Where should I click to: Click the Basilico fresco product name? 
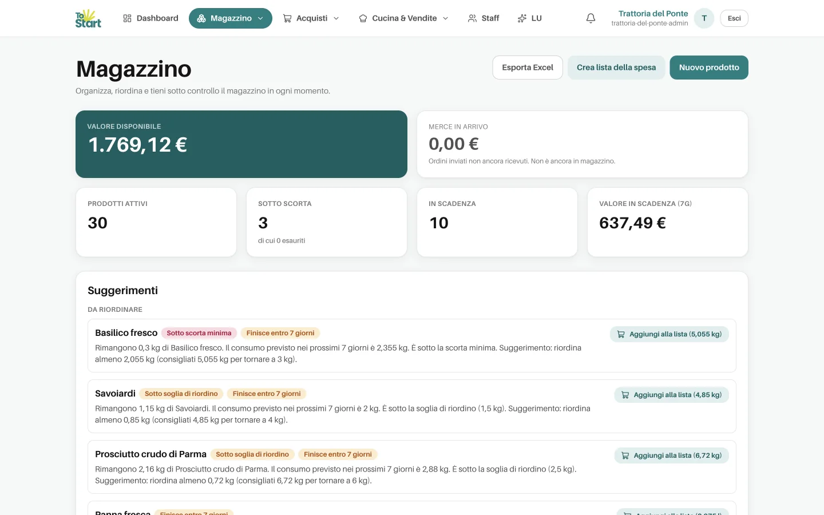[126, 333]
